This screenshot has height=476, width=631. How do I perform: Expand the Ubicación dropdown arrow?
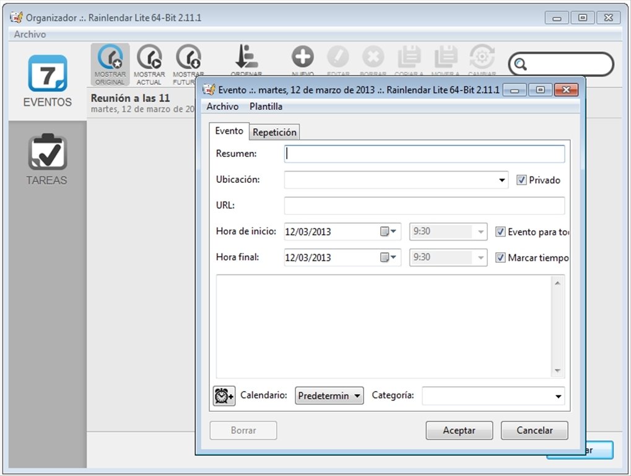[x=502, y=180]
